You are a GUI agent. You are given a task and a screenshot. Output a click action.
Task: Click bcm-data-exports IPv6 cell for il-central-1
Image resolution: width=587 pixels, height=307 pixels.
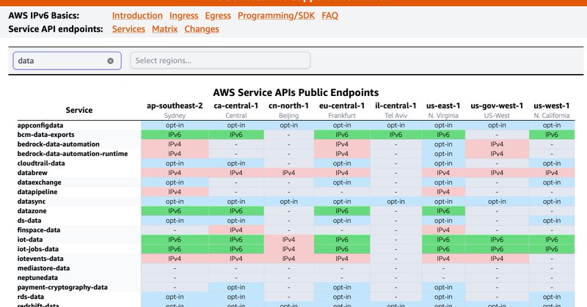pos(395,135)
